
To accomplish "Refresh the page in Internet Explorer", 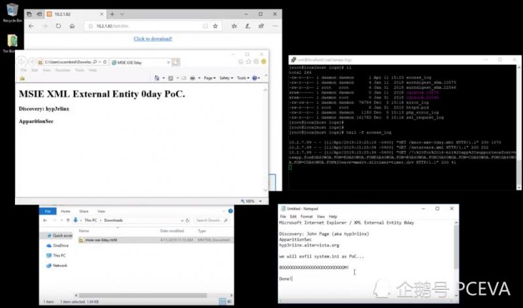I will click(x=105, y=62).
